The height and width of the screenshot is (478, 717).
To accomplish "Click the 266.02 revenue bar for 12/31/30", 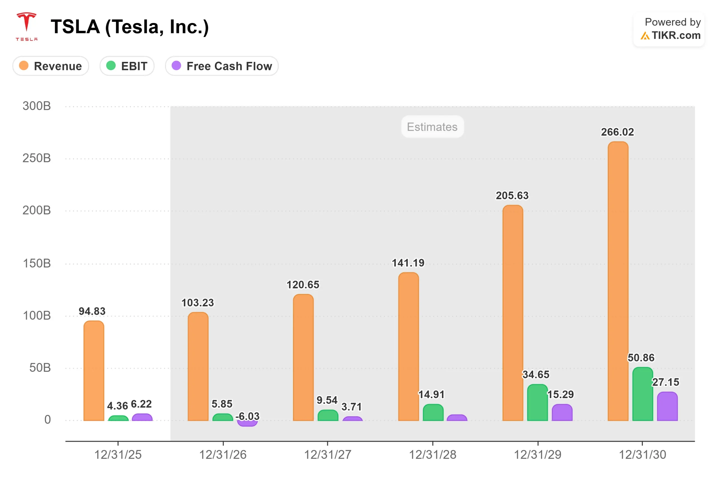I will coord(618,281).
